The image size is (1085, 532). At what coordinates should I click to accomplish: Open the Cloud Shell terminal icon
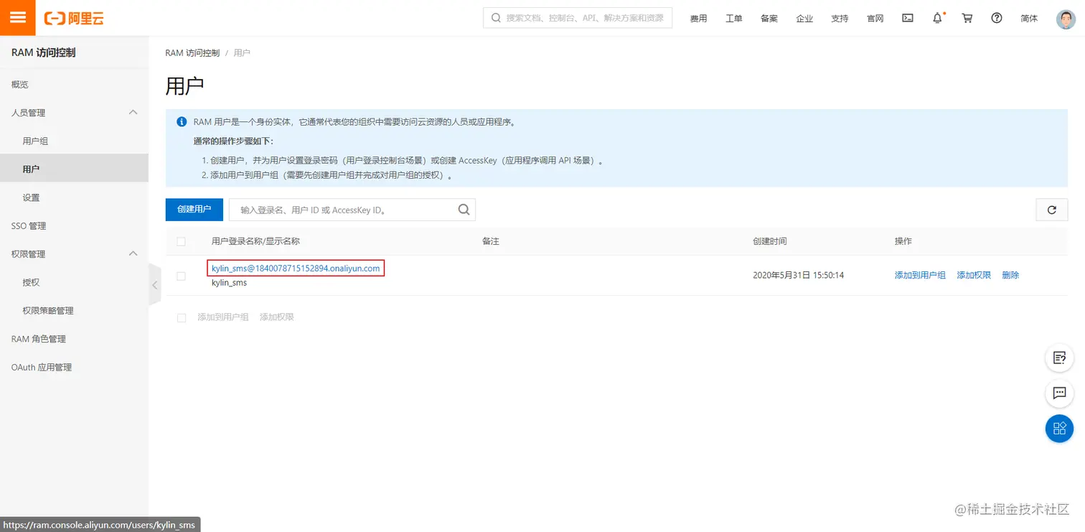[908, 19]
